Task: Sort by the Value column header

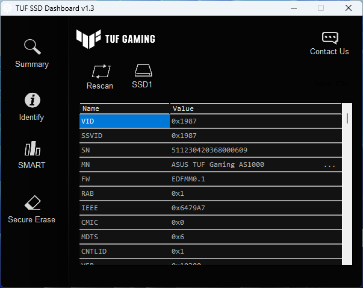Action: pyautogui.click(x=256, y=108)
